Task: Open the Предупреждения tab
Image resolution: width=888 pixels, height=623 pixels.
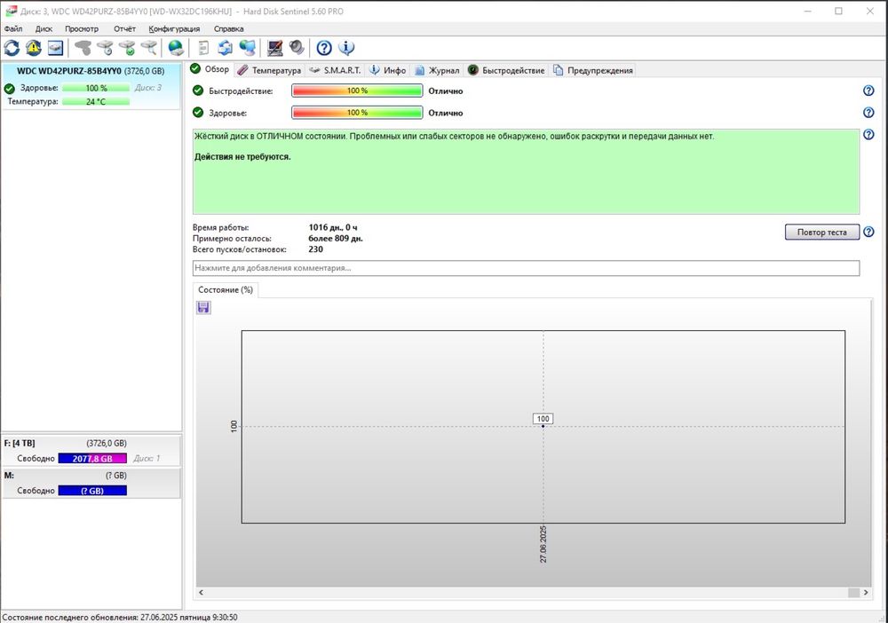Action: [593, 70]
